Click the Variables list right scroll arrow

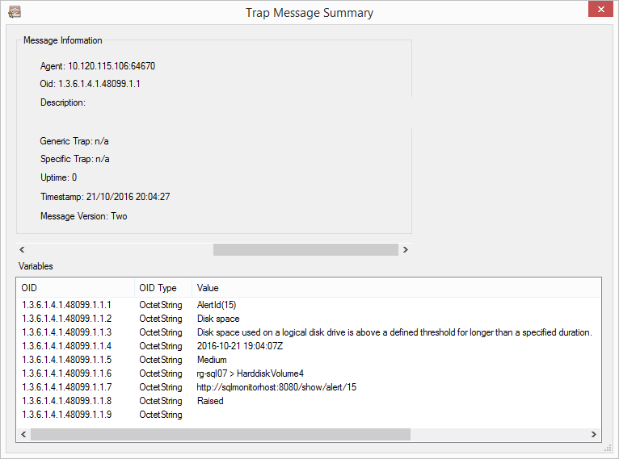point(593,434)
